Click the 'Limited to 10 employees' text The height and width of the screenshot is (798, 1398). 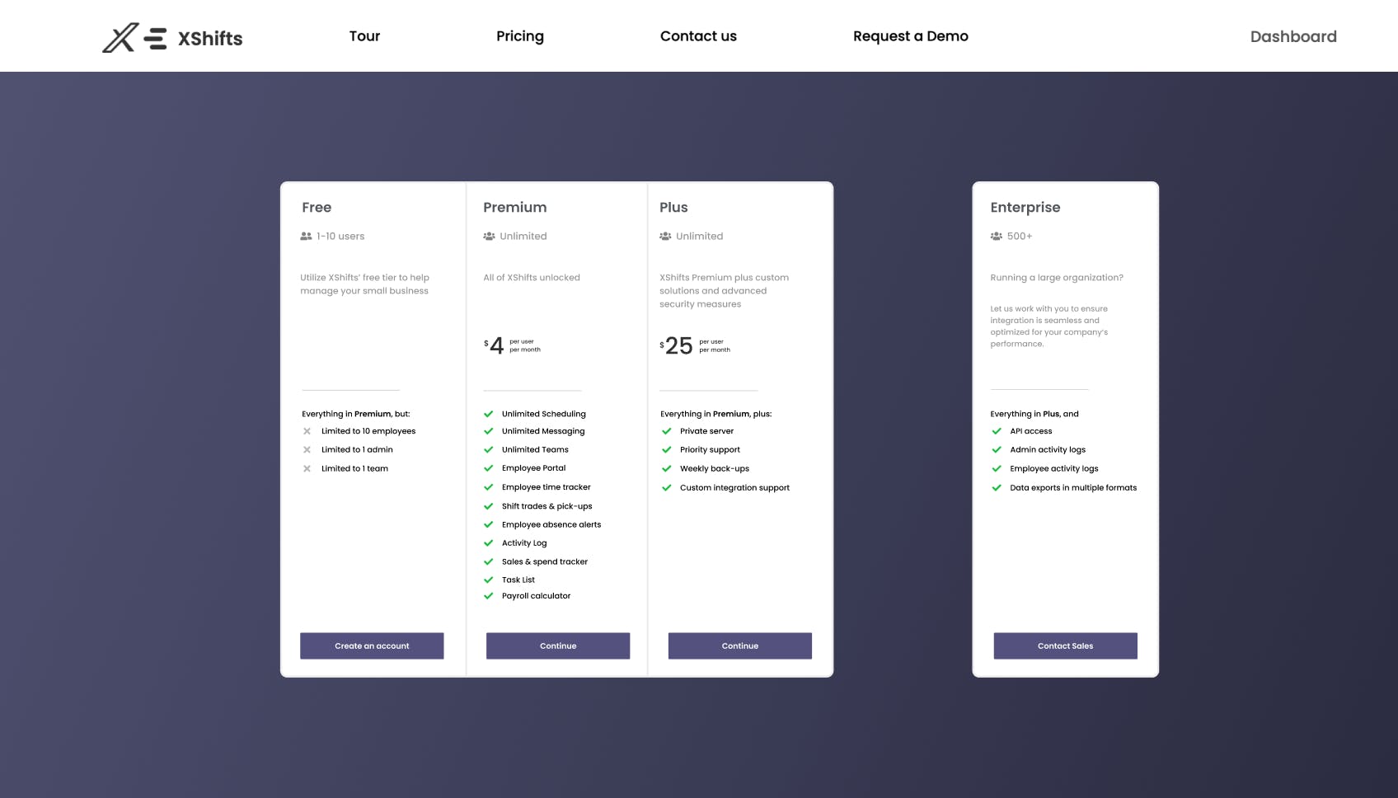(x=368, y=431)
